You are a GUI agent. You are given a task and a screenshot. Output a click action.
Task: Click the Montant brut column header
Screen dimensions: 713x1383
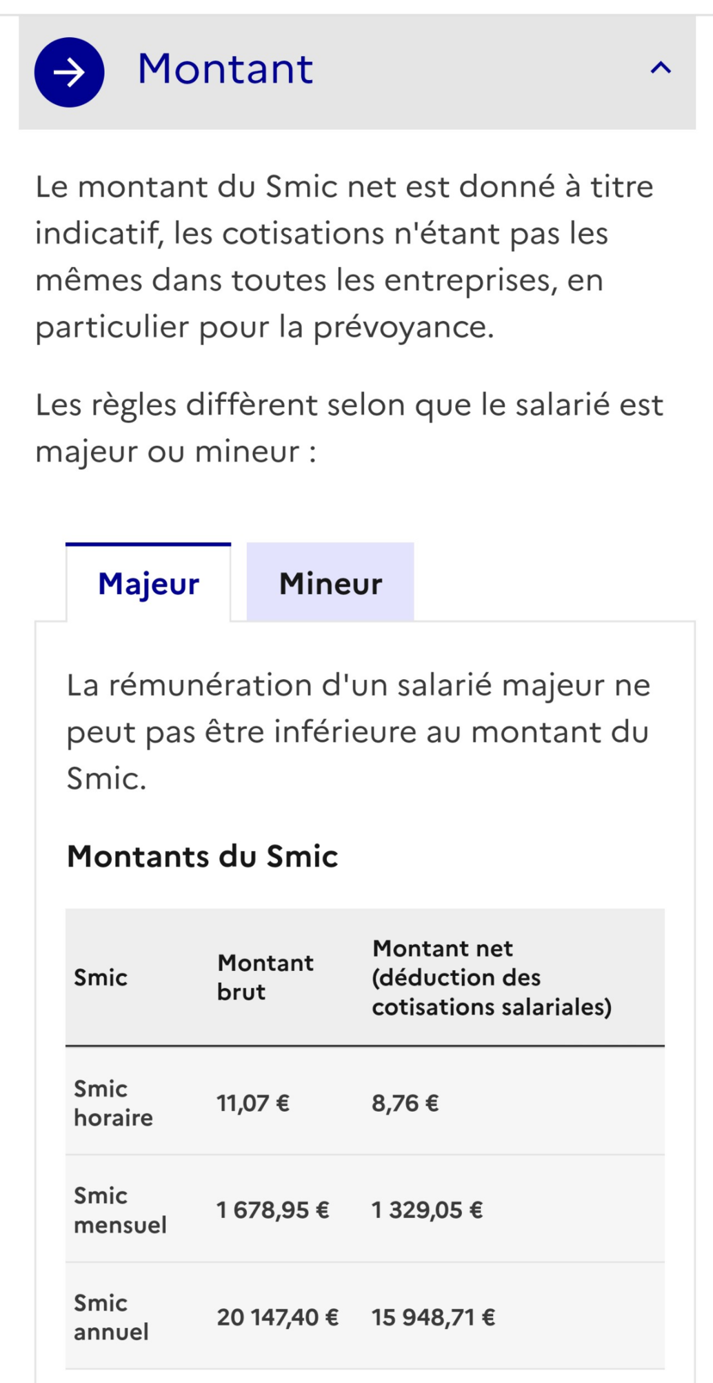pos(265,977)
